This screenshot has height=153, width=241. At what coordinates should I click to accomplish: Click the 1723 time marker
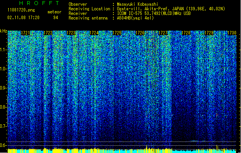[x=71, y=33]
